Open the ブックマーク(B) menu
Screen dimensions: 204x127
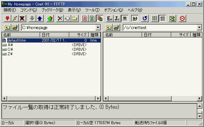(x=52, y=10)
